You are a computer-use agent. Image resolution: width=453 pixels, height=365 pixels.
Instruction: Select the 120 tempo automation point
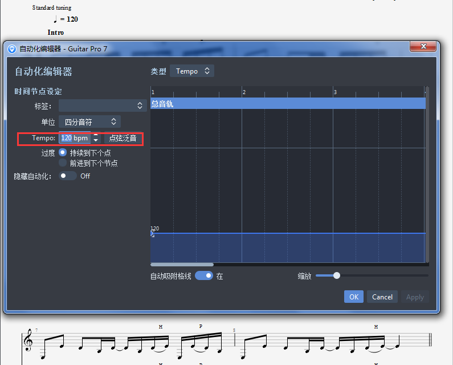coord(152,234)
